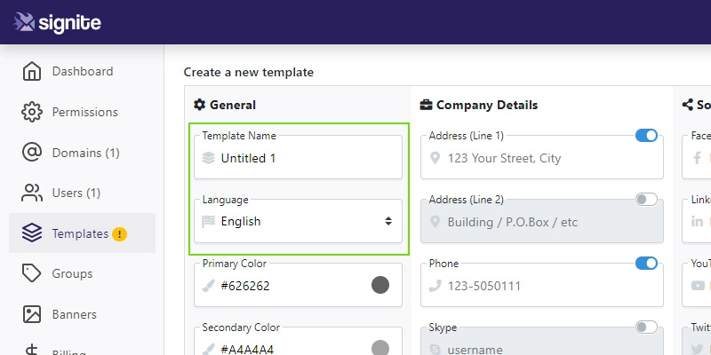The height and width of the screenshot is (355, 711).
Task: Click the Users people icon
Action: [x=32, y=193]
